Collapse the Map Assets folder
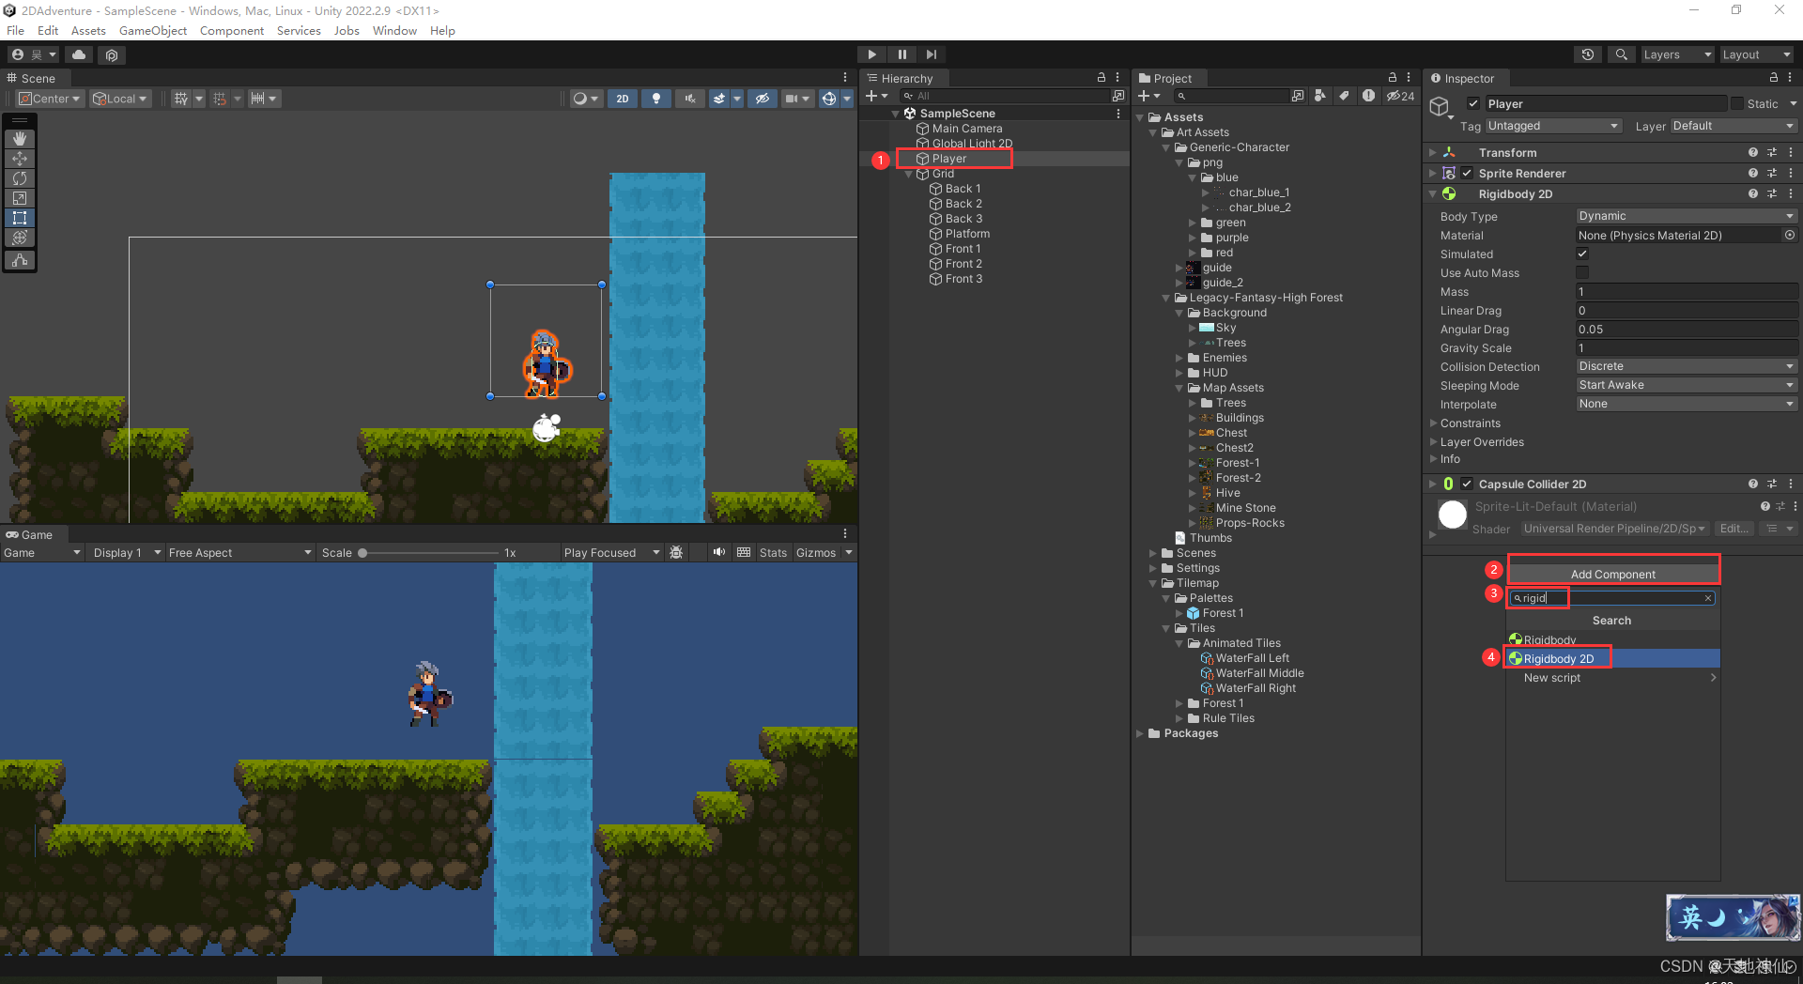The width and height of the screenshot is (1803, 984). click(1179, 388)
